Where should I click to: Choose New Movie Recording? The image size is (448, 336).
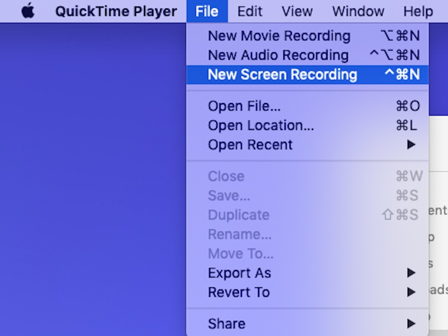point(279,36)
